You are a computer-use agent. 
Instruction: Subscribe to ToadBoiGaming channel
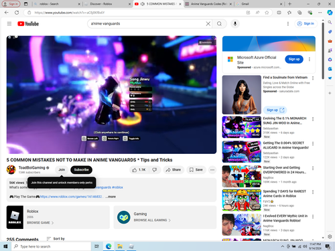coord(81,170)
